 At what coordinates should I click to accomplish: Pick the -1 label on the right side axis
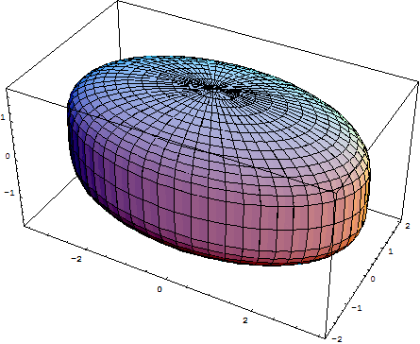click(x=357, y=308)
